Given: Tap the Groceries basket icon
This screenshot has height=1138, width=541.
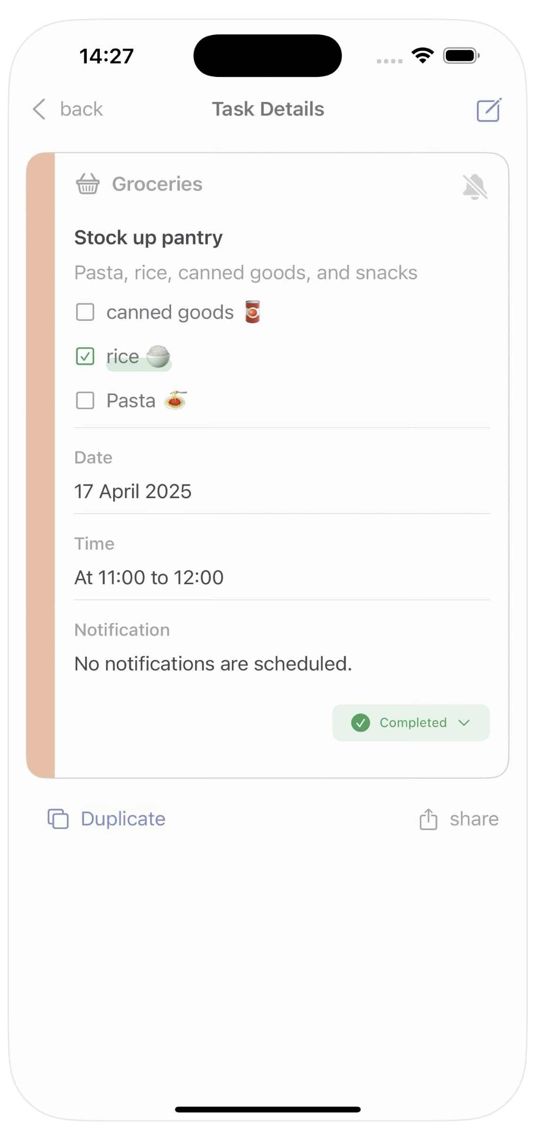Looking at the screenshot, I should (x=88, y=184).
